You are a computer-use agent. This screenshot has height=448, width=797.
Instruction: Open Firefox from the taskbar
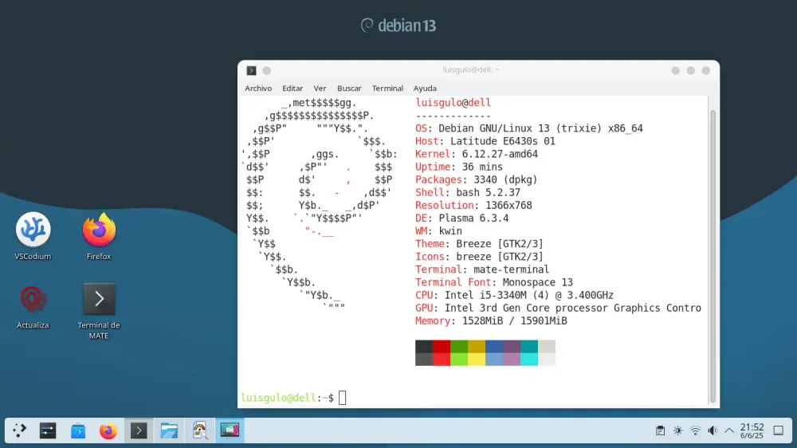point(108,430)
